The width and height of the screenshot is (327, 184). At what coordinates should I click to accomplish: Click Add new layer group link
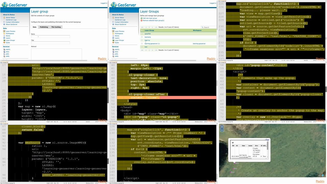(x=150, y=18)
